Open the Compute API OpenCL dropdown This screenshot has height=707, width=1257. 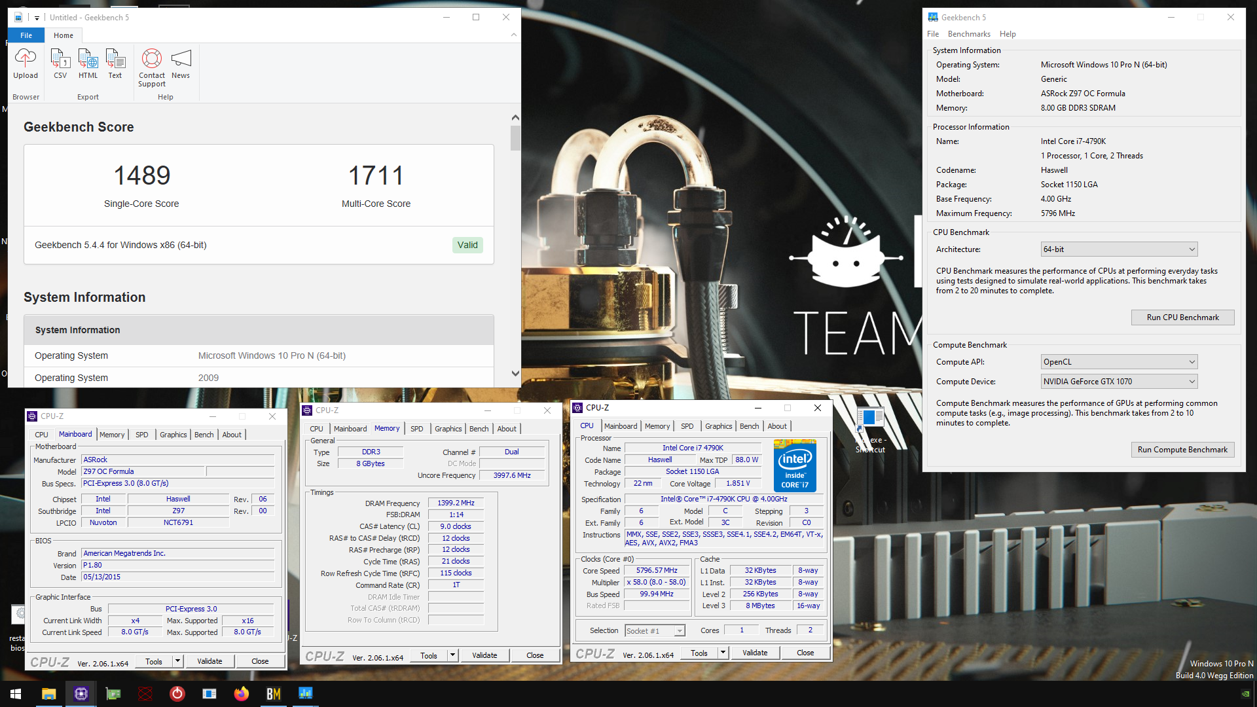tap(1120, 362)
